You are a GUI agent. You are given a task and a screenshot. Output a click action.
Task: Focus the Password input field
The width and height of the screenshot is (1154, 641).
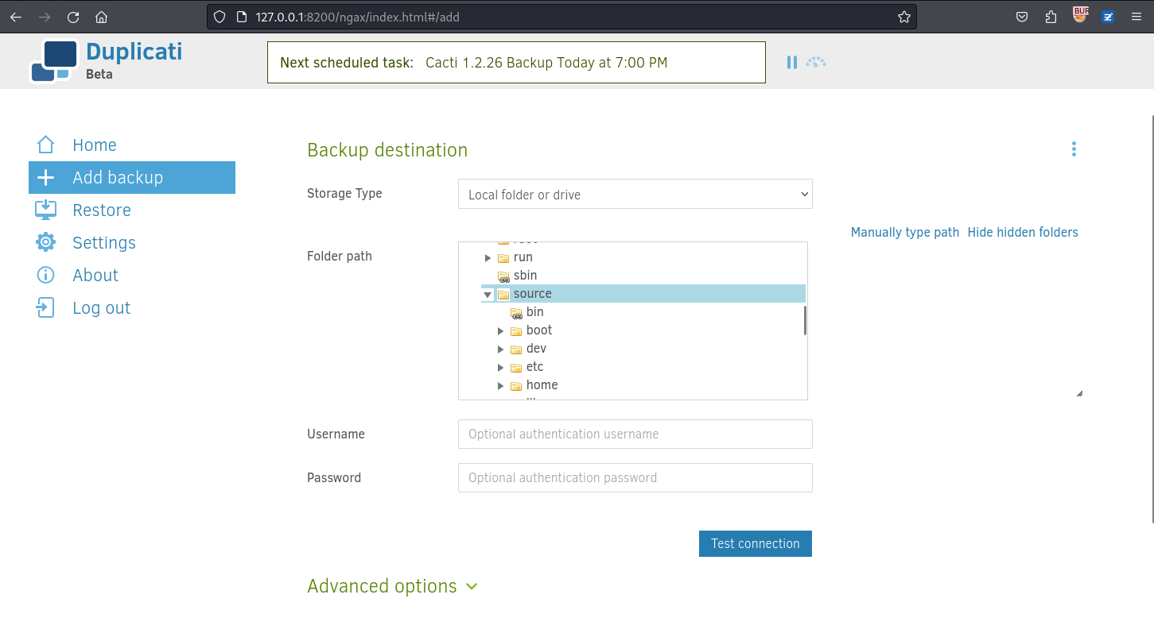tap(635, 477)
